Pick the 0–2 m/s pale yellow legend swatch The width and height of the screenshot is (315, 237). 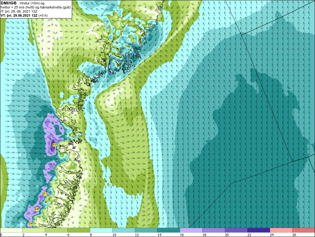click(11, 230)
